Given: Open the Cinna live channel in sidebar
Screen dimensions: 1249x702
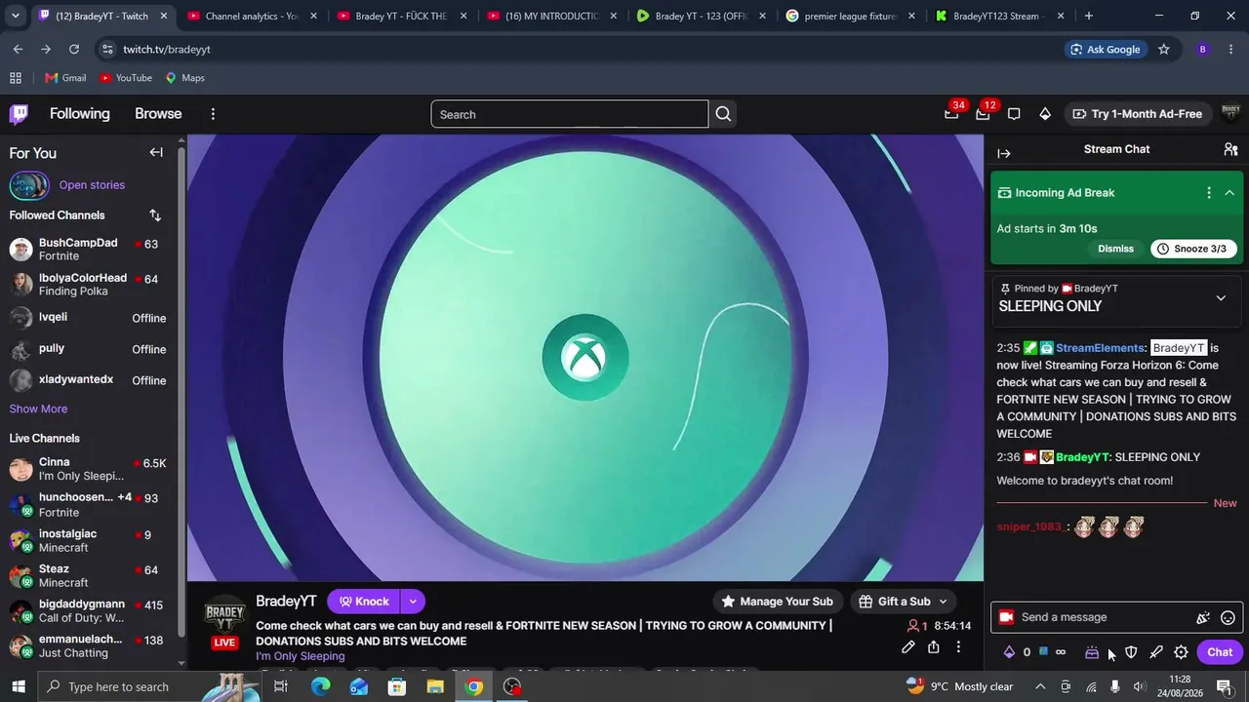Looking at the screenshot, I should (89, 469).
